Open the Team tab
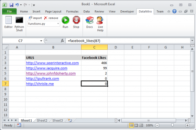Image resolution: width=196 pixels, height=130 pixels. [160, 11]
